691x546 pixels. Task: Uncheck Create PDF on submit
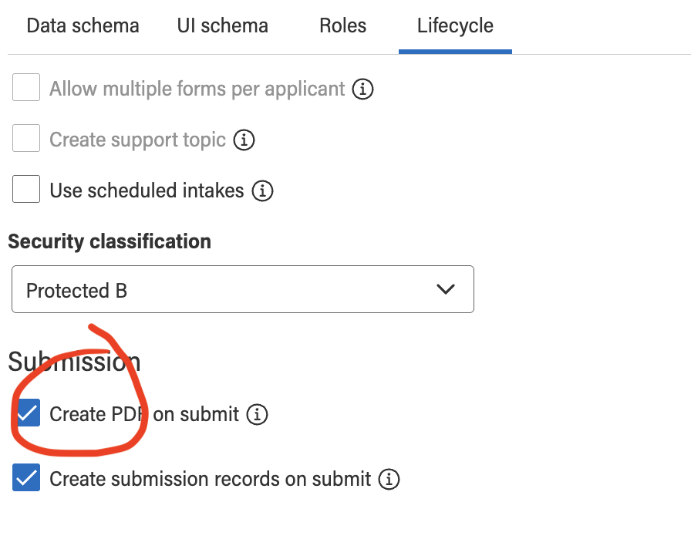(26, 413)
